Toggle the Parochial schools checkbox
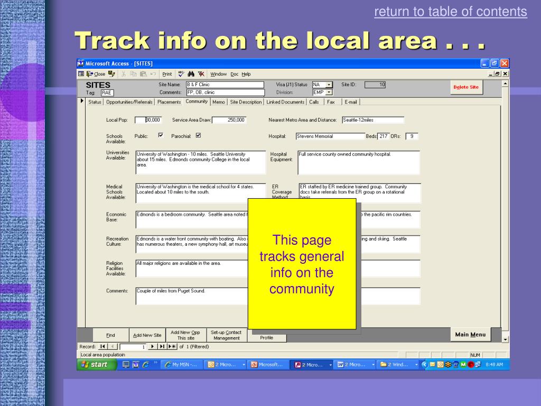The height and width of the screenshot is (406, 541). point(199,135)
